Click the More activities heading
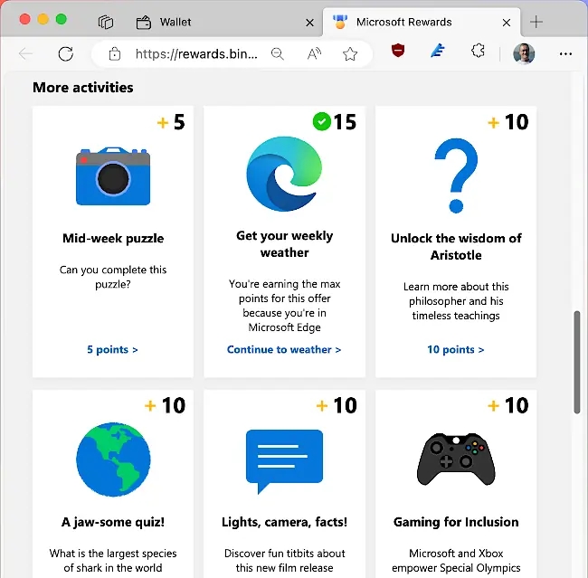Viewport: 588px width, 578px height. click(x=83, y=88)
